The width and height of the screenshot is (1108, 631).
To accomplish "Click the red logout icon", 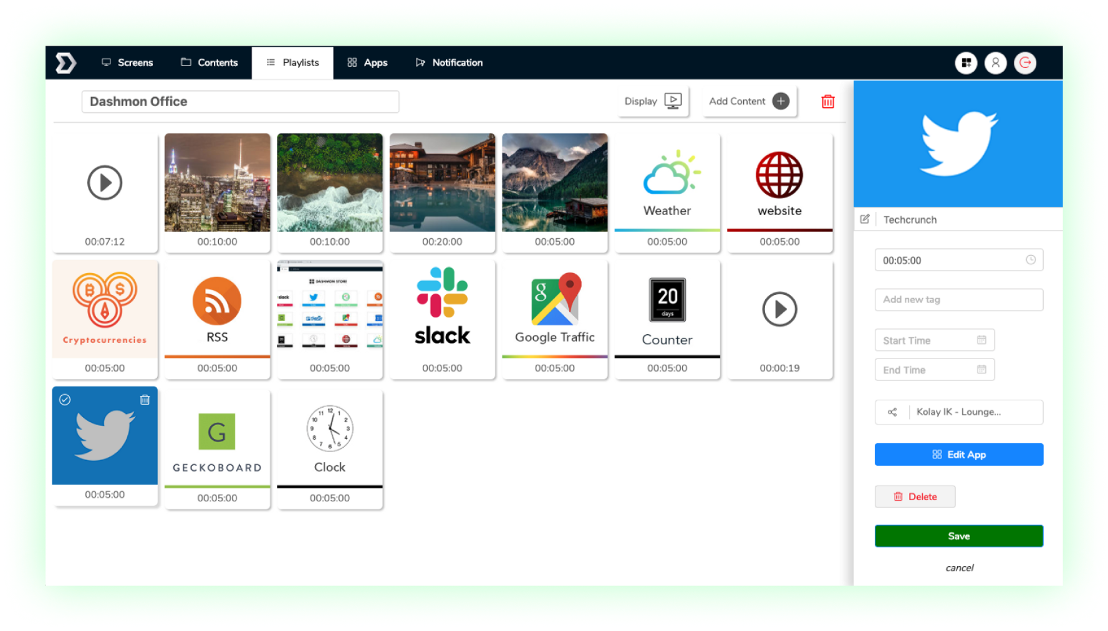I will [1025, 63].
